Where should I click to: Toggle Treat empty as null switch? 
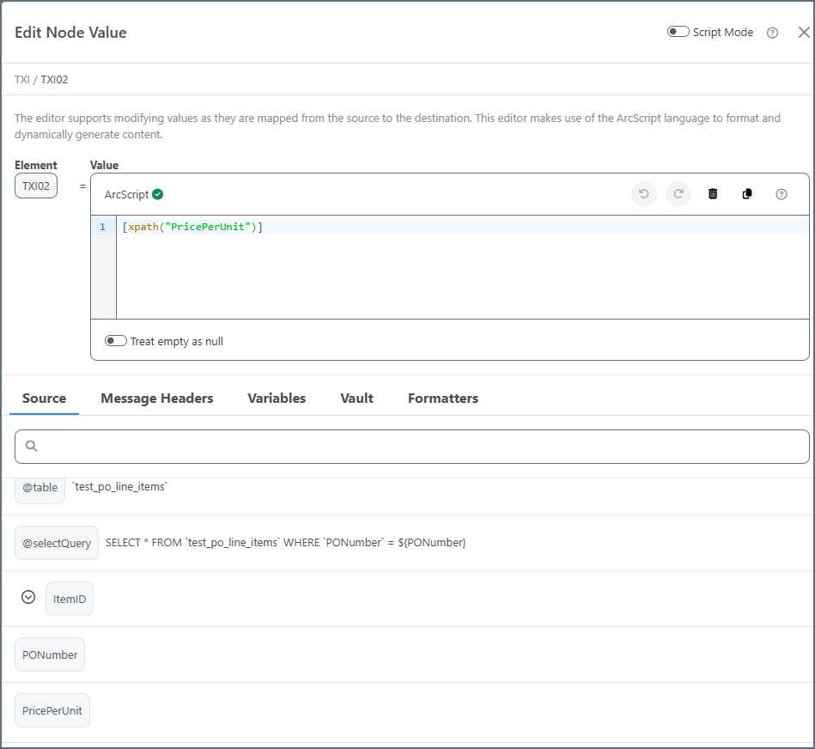(116, 341)
